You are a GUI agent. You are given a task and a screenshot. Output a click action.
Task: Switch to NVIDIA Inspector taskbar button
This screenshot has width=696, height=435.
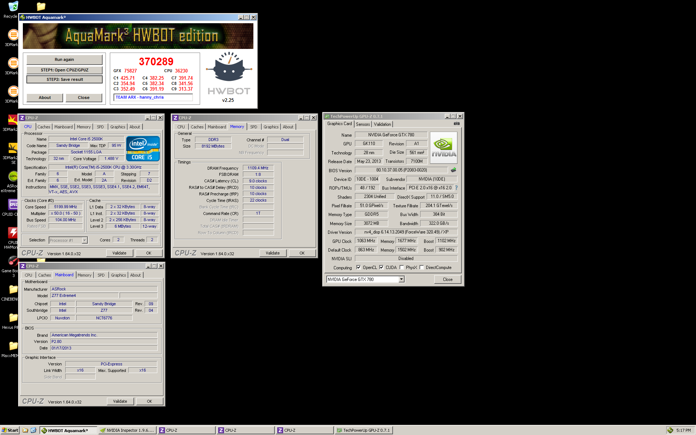point(128,430)
